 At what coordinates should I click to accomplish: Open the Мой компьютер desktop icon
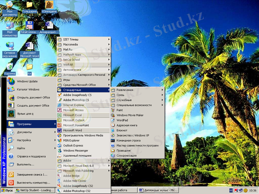pos(10,28)
